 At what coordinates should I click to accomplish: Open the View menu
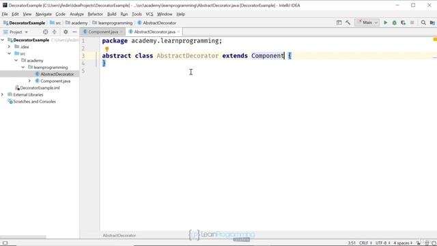click(x=27, y=14)
